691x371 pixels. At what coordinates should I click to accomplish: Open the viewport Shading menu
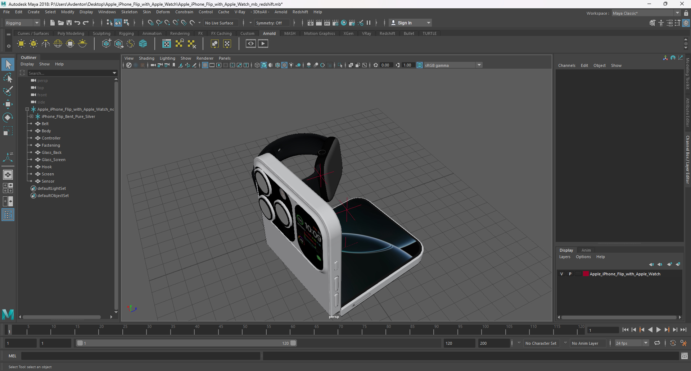point(146,58)
